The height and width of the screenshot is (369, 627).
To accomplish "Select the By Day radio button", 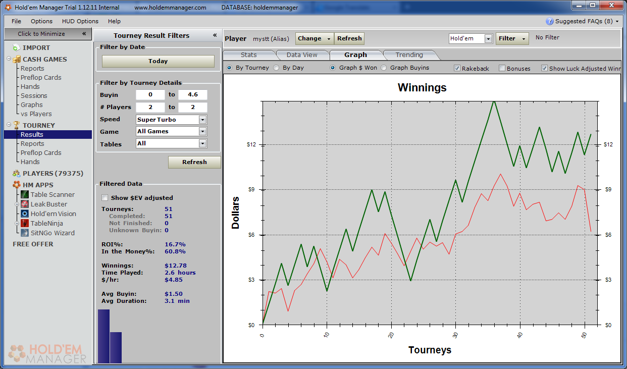I will (x=276, y=68).
